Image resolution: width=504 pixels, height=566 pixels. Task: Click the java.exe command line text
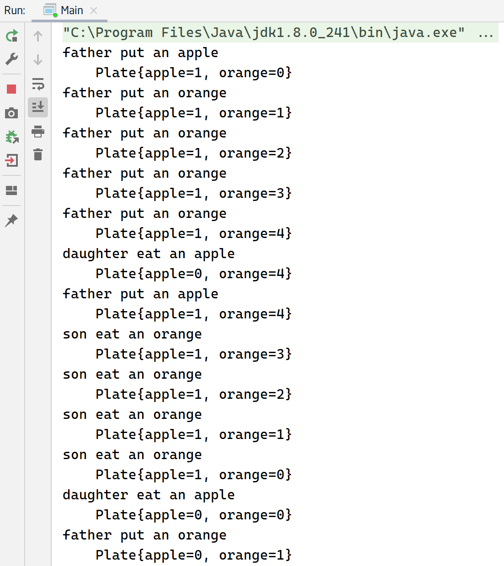[264, 33]
